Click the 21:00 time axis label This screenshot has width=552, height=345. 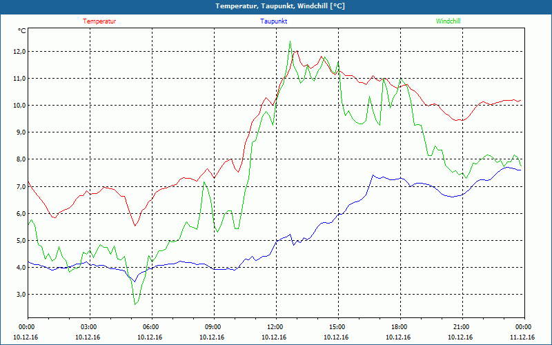pos(462,327)
